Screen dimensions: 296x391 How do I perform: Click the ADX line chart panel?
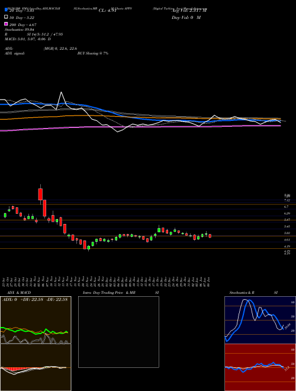pyautogui.click(x=36, y=320)
